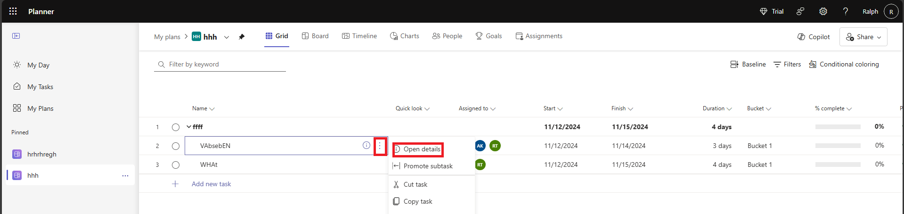Switch to Timeline tab

(359, 36)
